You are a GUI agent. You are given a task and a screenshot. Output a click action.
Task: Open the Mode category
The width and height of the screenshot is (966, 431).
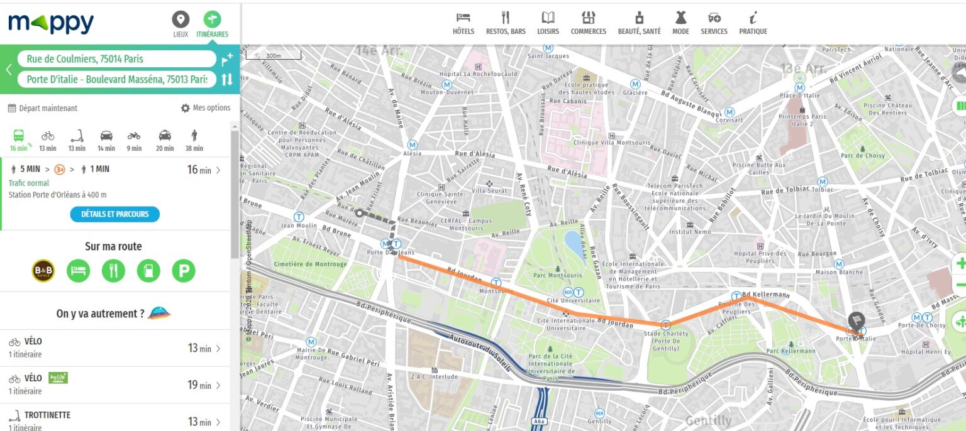(680, 23)
